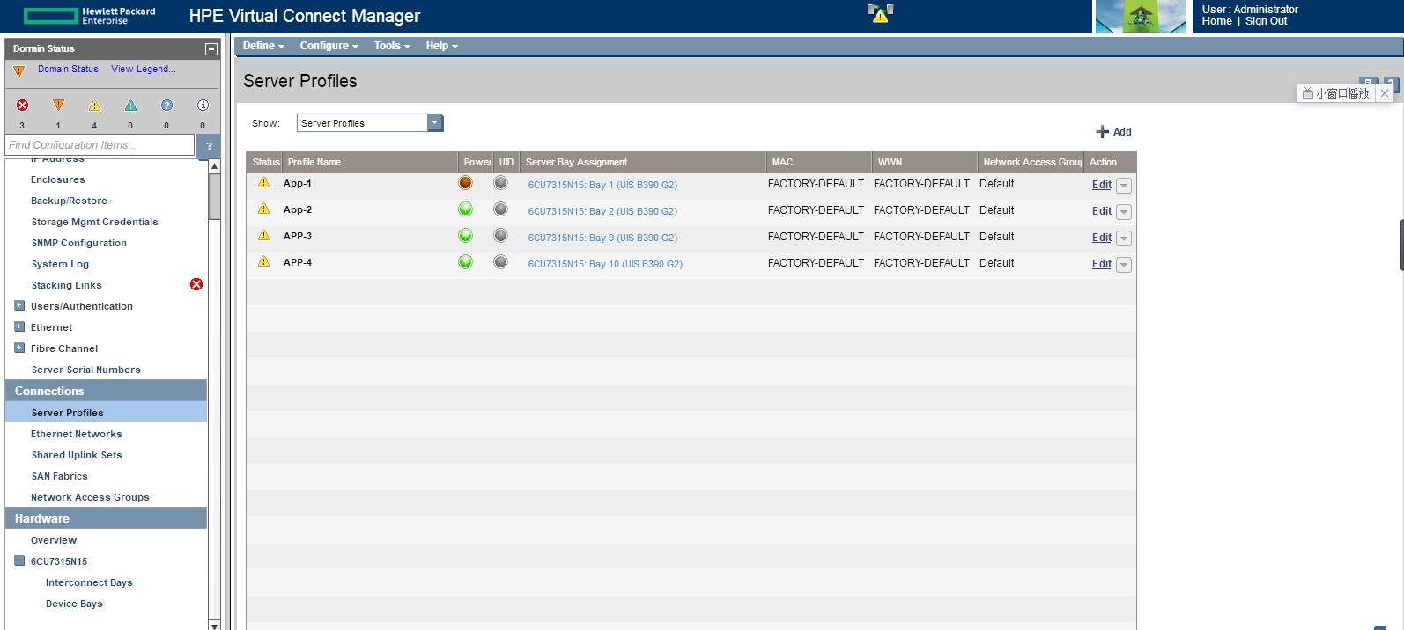Toggle the App-1 UID light
The width and height of the screenshot is (1404, 630).
[500, 183]
